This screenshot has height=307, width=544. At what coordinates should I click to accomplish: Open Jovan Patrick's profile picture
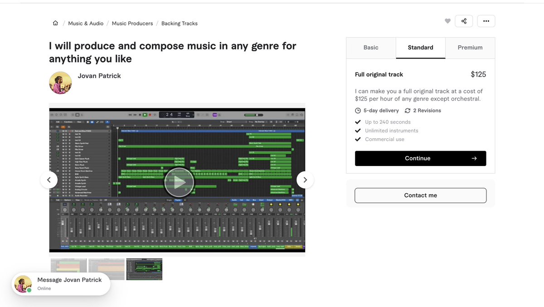(60, 83)
